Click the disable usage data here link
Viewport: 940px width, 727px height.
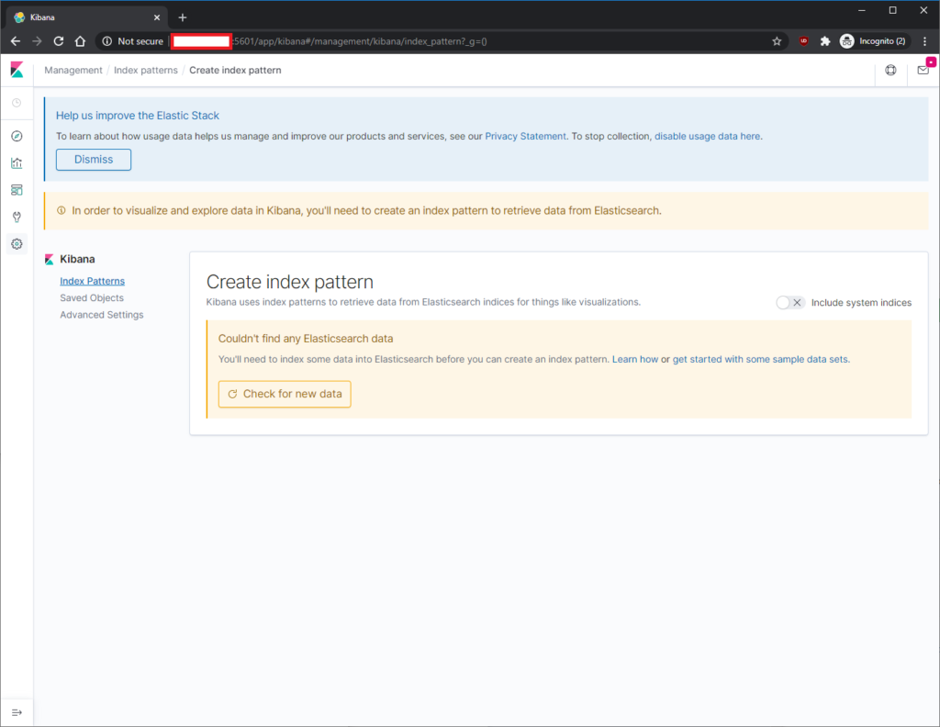click(x=708, y=136)
